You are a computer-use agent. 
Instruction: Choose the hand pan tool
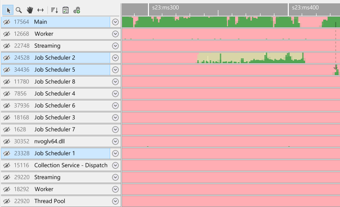click(30, 10)
